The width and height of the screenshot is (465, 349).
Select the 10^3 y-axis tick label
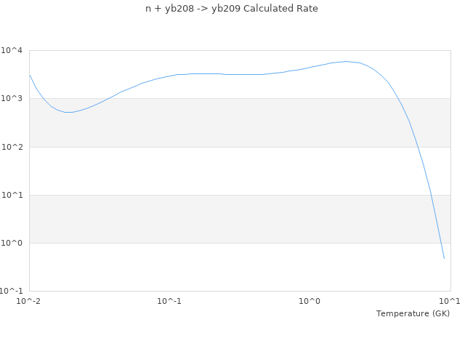point(12,98)
